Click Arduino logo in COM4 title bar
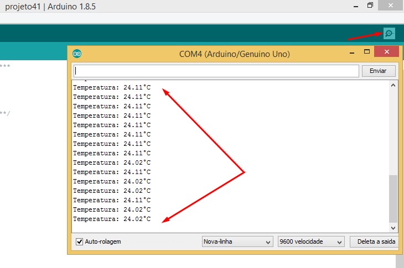The width and height of the screenshot is (404, 268). [x=77, y=54]
